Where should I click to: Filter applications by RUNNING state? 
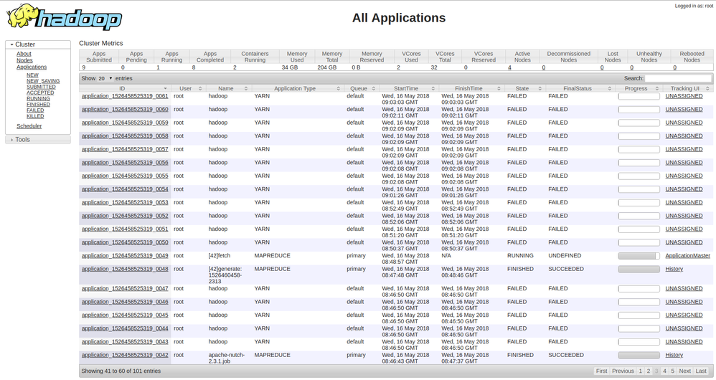38,99
